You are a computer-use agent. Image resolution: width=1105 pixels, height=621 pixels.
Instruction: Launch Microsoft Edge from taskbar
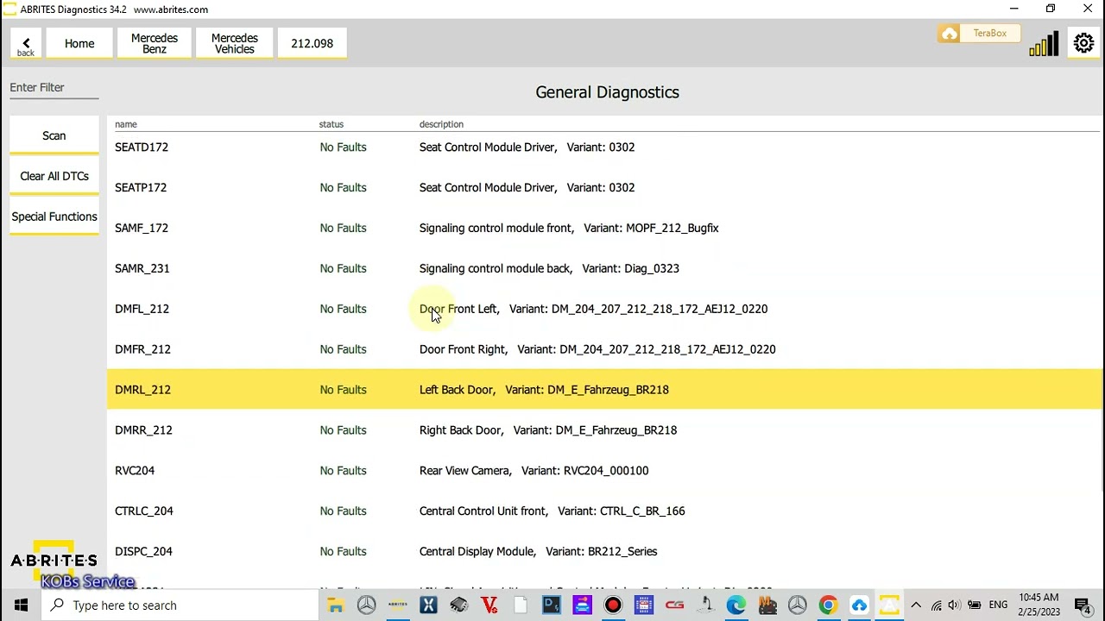(x=736, y=605)
